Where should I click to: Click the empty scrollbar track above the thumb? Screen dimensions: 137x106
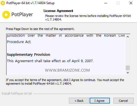[x=128, y=52]
